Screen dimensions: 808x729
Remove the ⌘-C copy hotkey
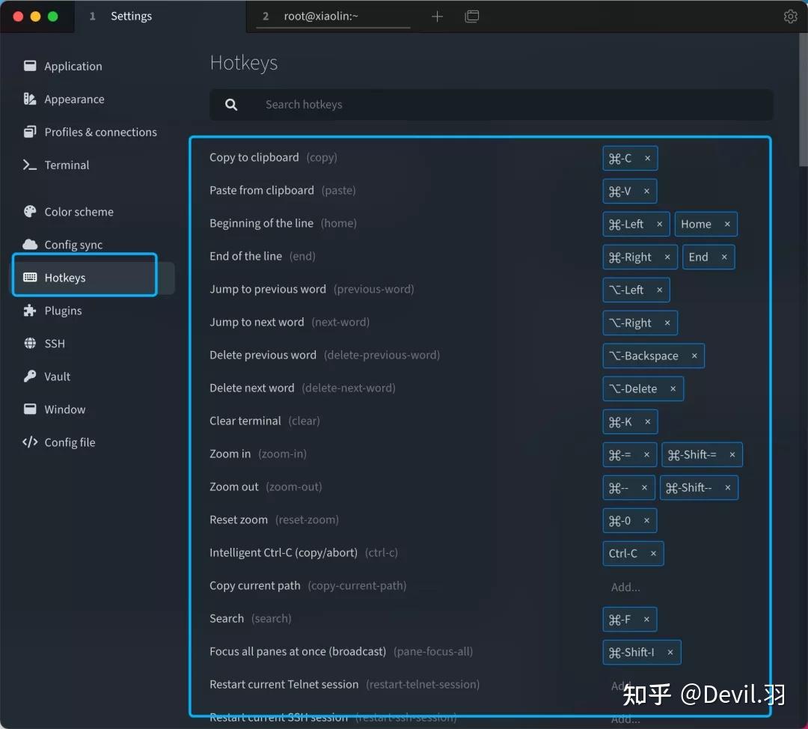pyautogui.click(x=649, y=158)
